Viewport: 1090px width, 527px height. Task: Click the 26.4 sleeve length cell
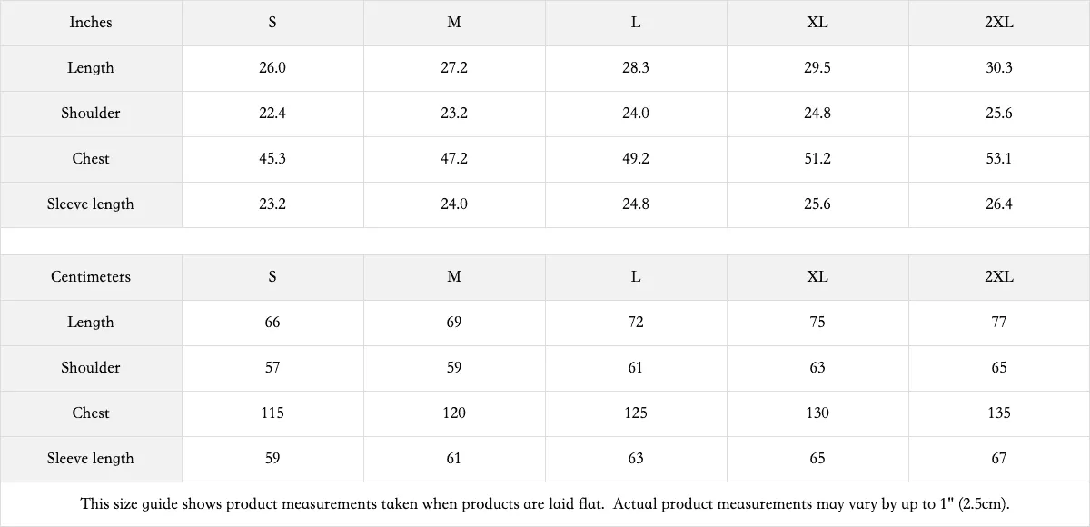pyautogui.click(x=999, y=204)
